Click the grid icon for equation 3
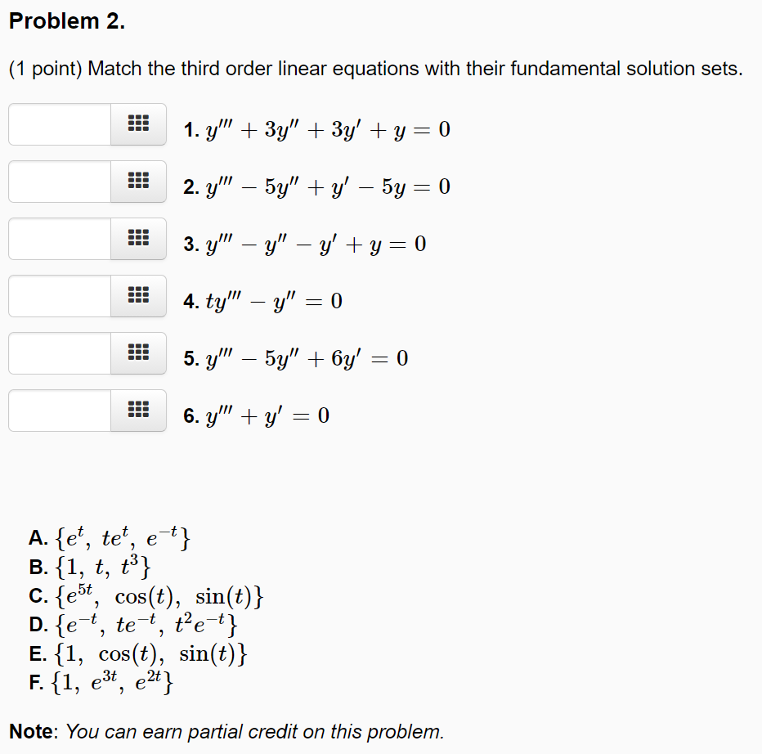Image resolution: width=762 pixels, height=754 pixels. coord(137,239)
